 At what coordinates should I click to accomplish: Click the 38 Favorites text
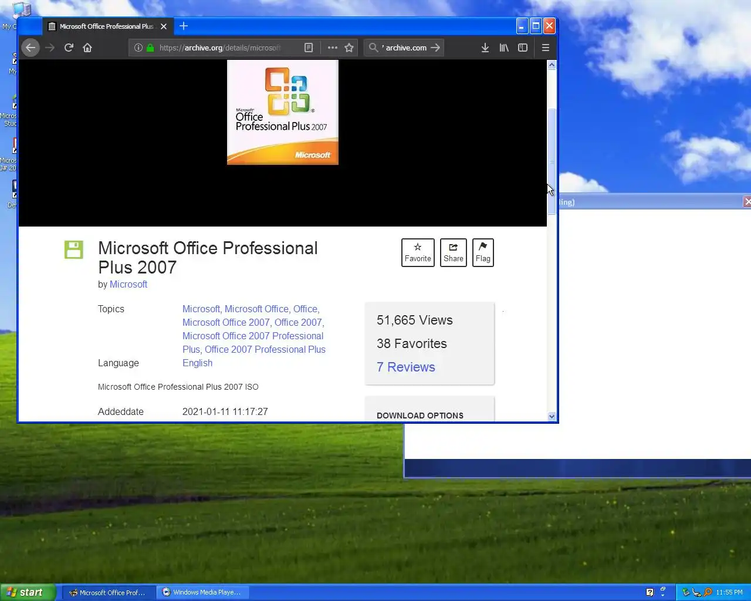412,343
